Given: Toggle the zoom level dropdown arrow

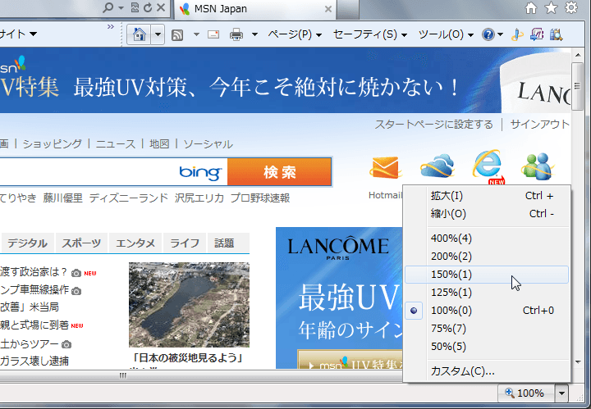Looking at the screenshot, I should tap(561, 393).
